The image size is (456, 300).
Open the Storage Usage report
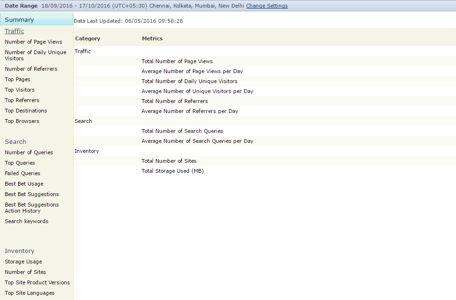pos(24,262)
